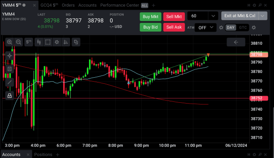Open the Performance Center tab

pos(120,5)
